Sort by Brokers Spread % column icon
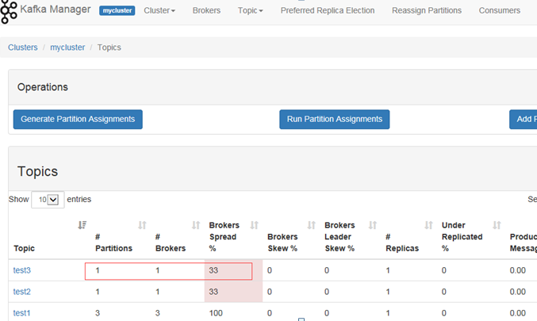 point(254,225)
